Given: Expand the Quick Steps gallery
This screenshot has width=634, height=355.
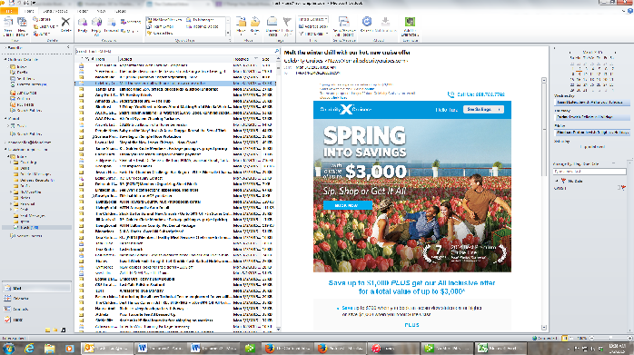Looking at the screenshot, I should click(x=228, y=34).
